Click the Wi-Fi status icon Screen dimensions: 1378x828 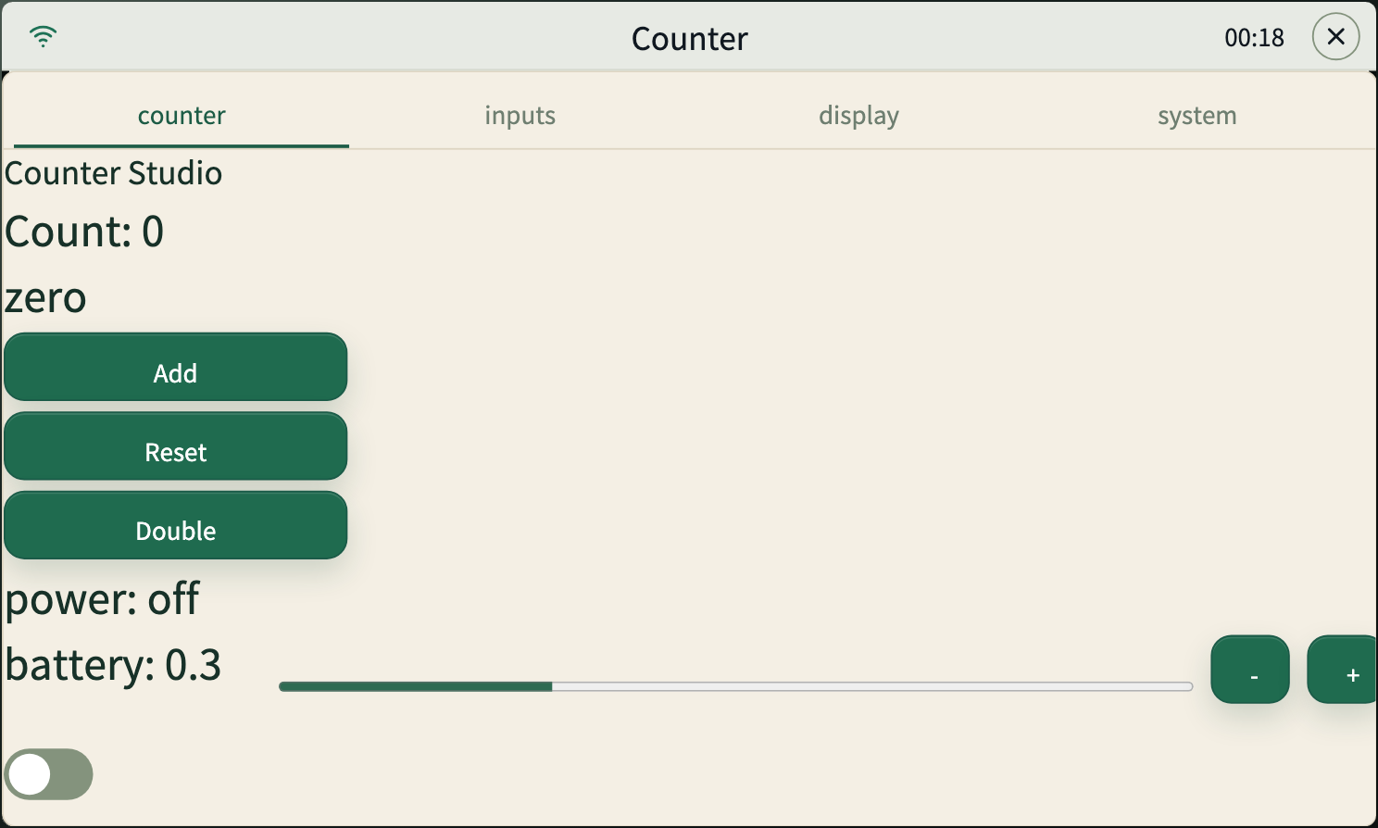click(43, 37)
